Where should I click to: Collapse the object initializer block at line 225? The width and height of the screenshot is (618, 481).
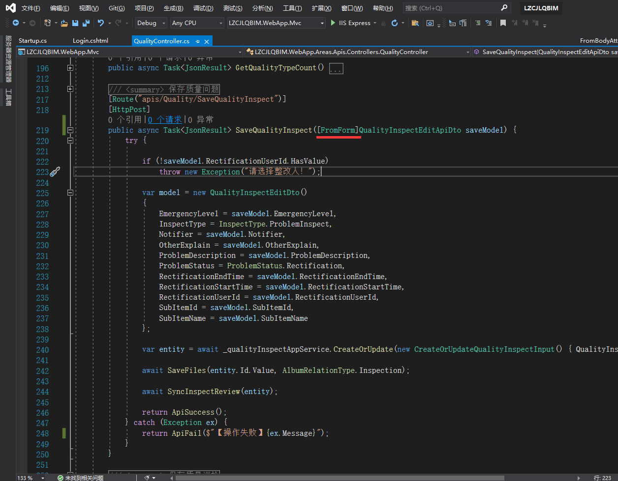pyautogui.click(x=70, y=193)
